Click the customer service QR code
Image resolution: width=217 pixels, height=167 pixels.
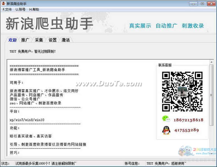coord(182,92)
